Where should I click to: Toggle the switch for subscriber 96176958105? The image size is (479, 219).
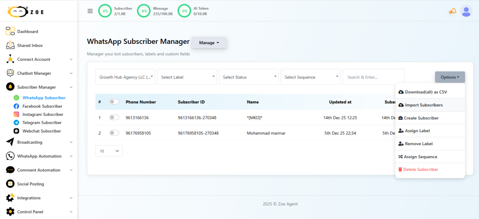(x=114, y=133)
